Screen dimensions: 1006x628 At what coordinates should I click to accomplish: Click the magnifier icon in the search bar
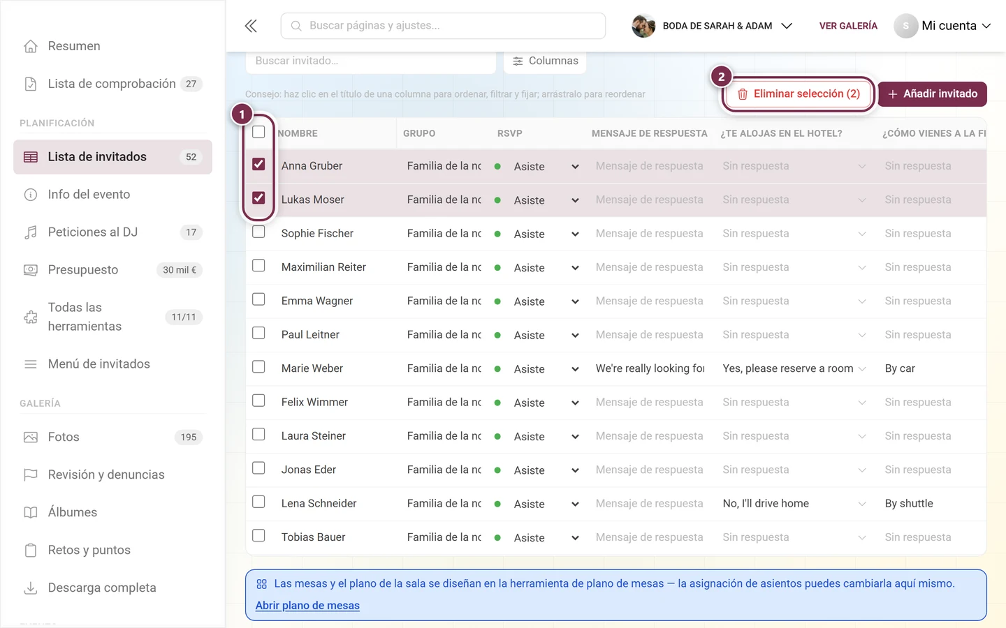296,26
